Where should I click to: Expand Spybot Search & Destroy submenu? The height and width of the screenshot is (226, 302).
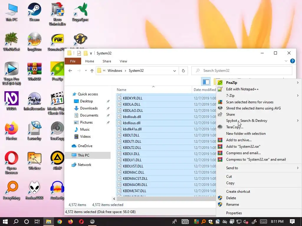298,120
